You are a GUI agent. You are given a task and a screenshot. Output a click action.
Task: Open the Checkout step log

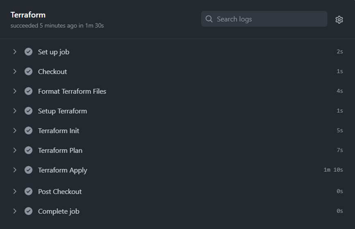click(x=178, y=72)
